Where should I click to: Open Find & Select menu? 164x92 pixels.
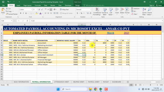[149, 11]
